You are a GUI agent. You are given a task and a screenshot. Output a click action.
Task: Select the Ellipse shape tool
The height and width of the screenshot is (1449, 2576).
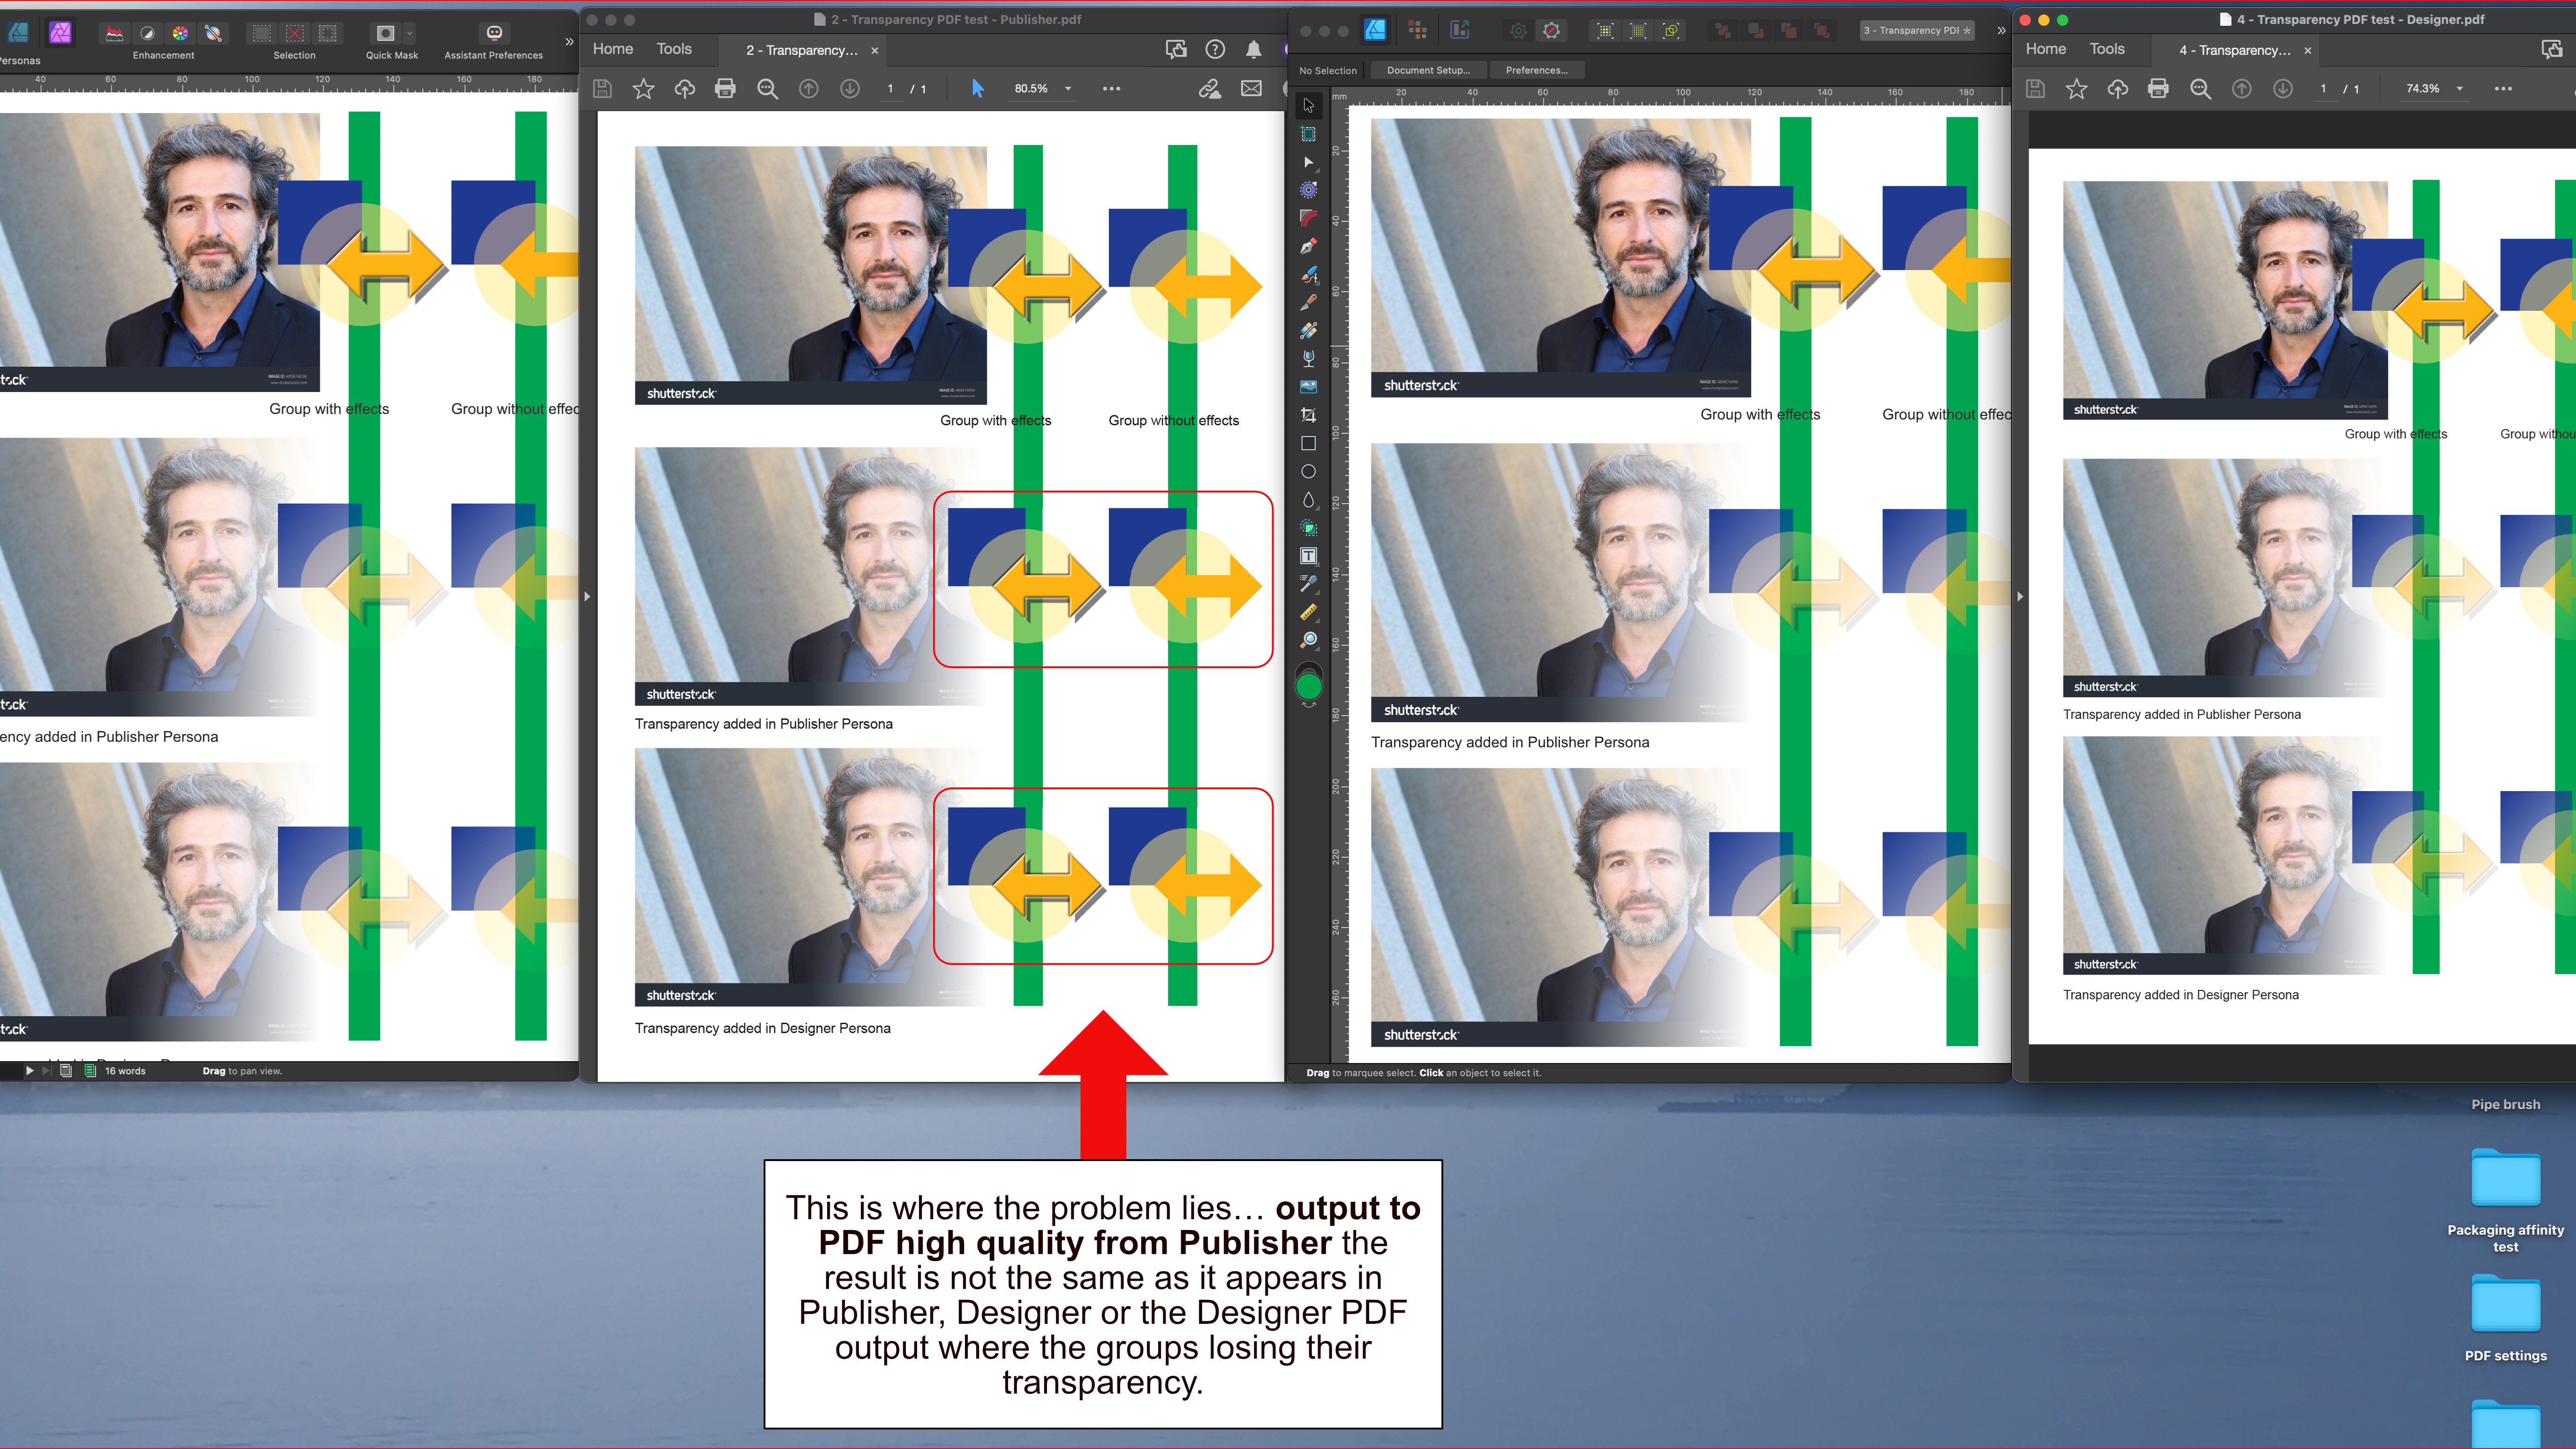1308,471
